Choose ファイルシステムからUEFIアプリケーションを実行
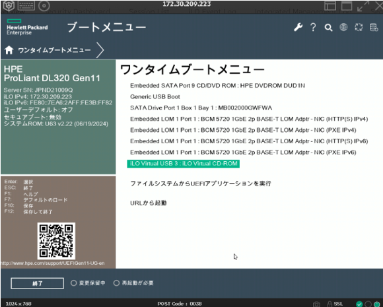This screenshot has width=383, height=307. (201, 184)
